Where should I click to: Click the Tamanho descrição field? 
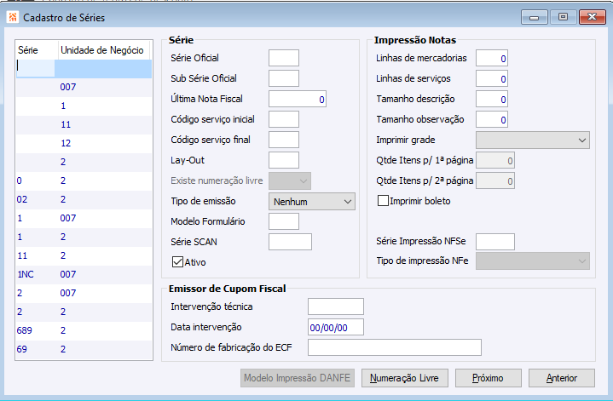[x=492, y=99]
